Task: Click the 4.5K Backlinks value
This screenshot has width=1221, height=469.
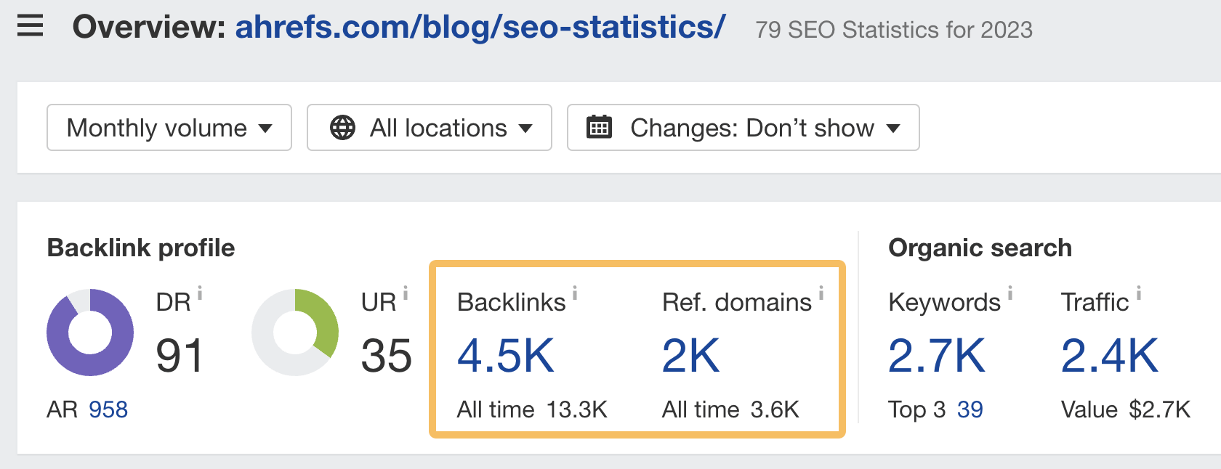Action: coord(504,356)
